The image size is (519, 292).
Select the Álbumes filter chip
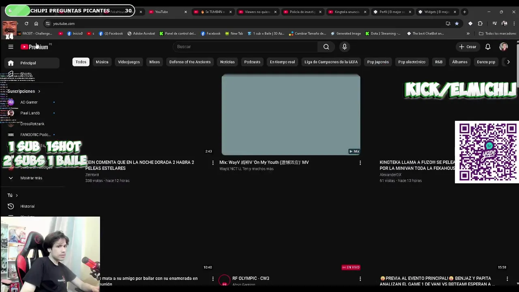459,62
